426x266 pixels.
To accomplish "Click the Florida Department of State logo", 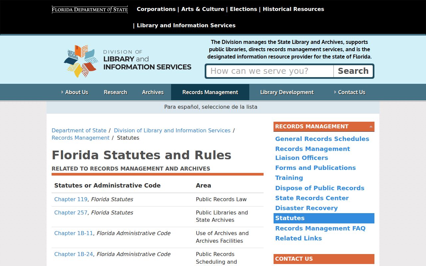I will click(x=90, y=9).
